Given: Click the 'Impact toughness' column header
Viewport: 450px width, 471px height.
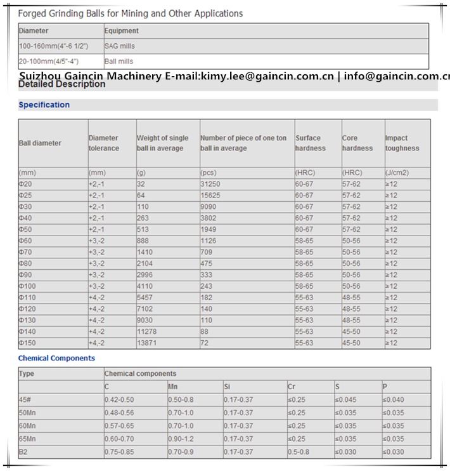Looking at the screenshot, I should (402, 143).
